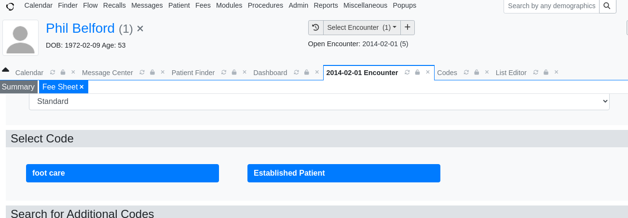This screenshot has width=628, height=218.
Task: Refresh the Codes tab
Action: (466, 72)
